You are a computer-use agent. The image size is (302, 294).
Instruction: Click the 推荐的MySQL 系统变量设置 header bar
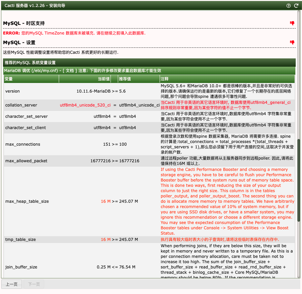(149, 63)
